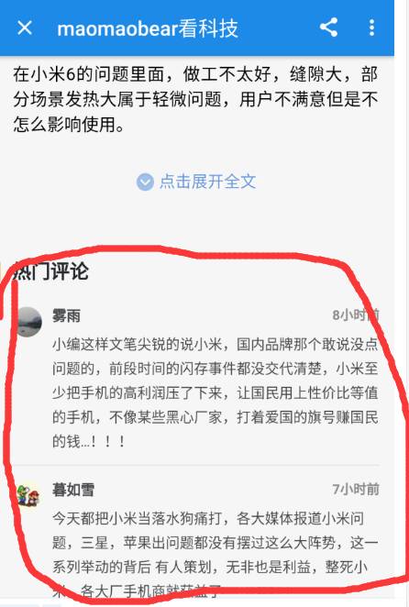Image resolution: width=409 pixels, height=607 pixels.
Task: Tap the maomaobear看科技 page title
Action: pyautogui.click(x=147, y=28)
